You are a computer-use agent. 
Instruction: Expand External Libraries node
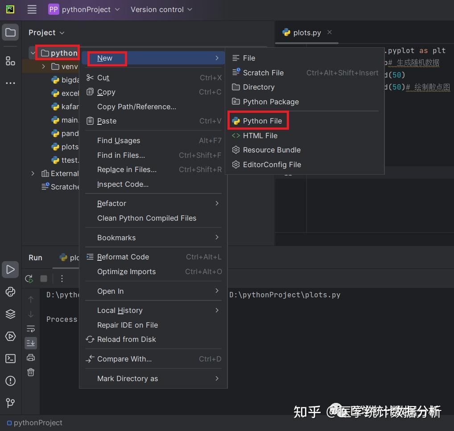tap(33, 173)
